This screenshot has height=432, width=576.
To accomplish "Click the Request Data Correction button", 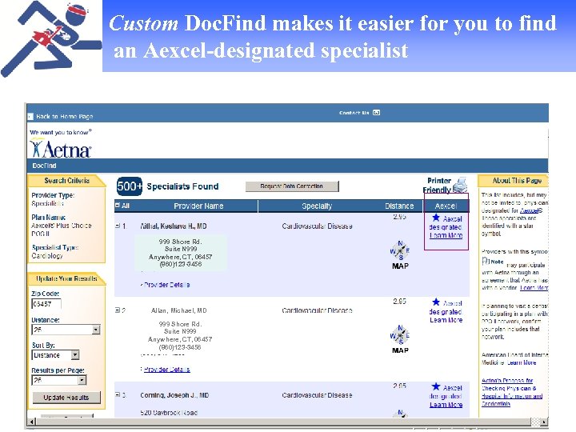I will click(292, 186).
